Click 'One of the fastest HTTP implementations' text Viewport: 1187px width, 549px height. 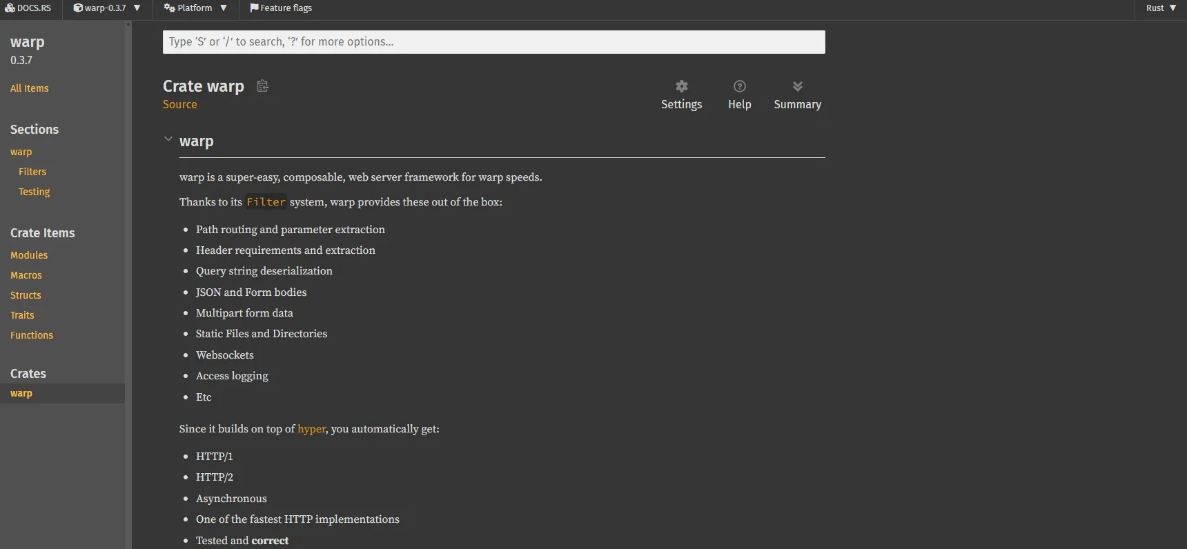point(297,519)
